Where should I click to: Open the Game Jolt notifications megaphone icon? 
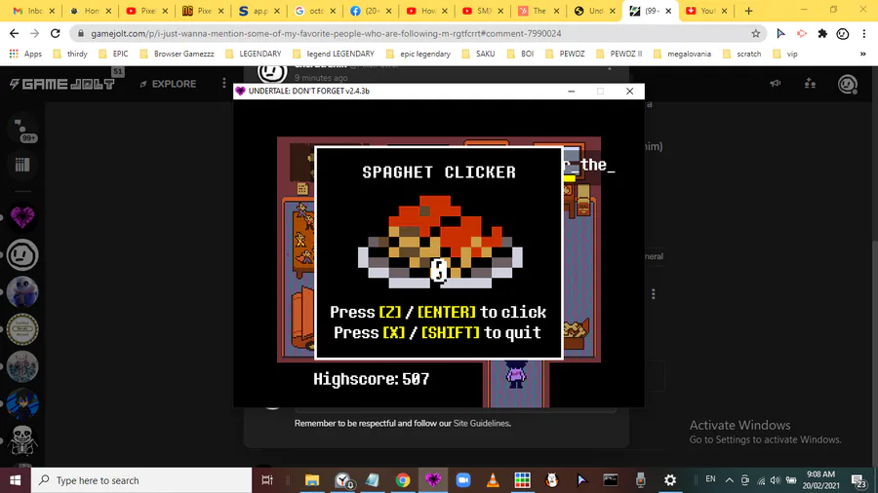[x=775, y=83]
